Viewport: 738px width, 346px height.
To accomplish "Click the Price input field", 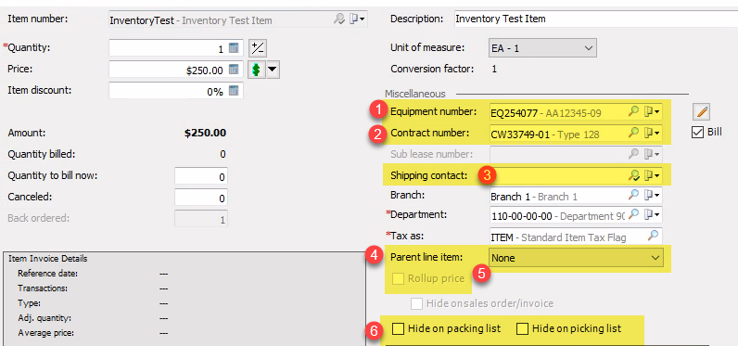I will pos(176,70).
